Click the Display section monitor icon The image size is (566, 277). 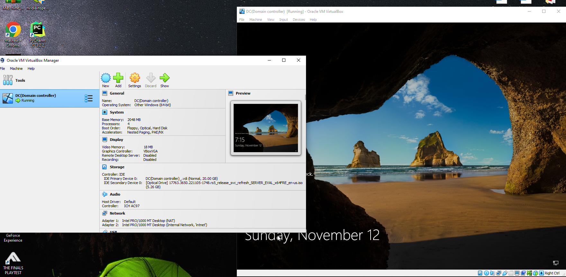(104, 140)
